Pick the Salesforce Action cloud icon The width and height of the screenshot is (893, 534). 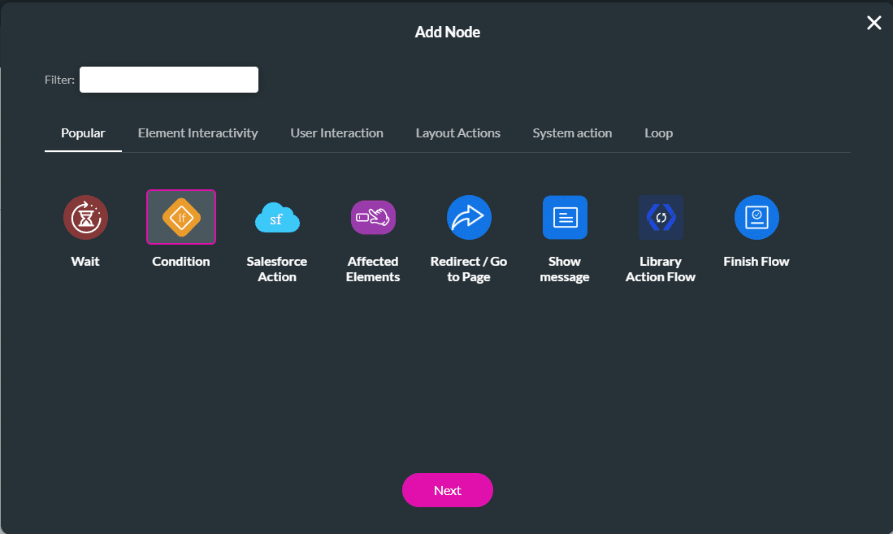pos(277,218)
